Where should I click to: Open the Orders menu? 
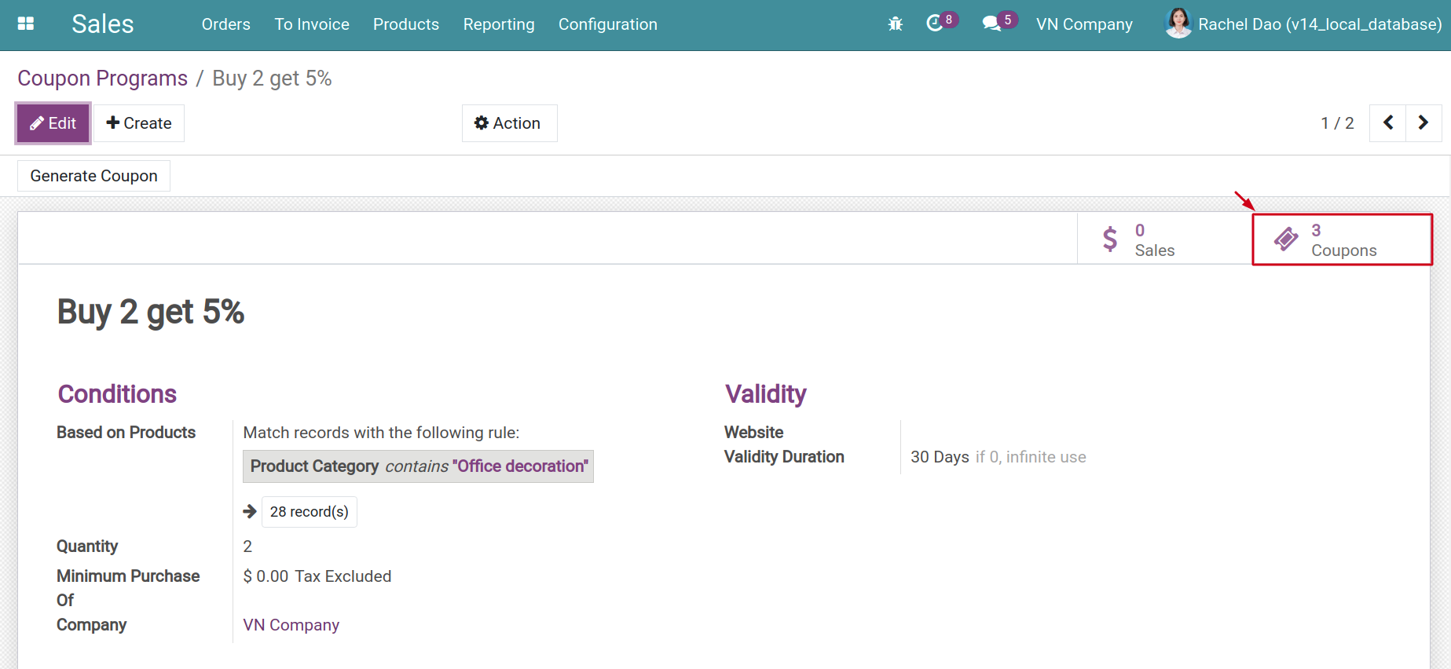[226, 24]
